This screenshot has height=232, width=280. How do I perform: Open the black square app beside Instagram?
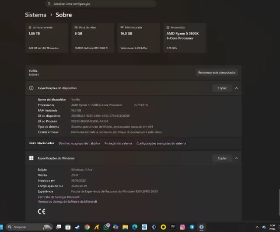click(x=173, y=227)
